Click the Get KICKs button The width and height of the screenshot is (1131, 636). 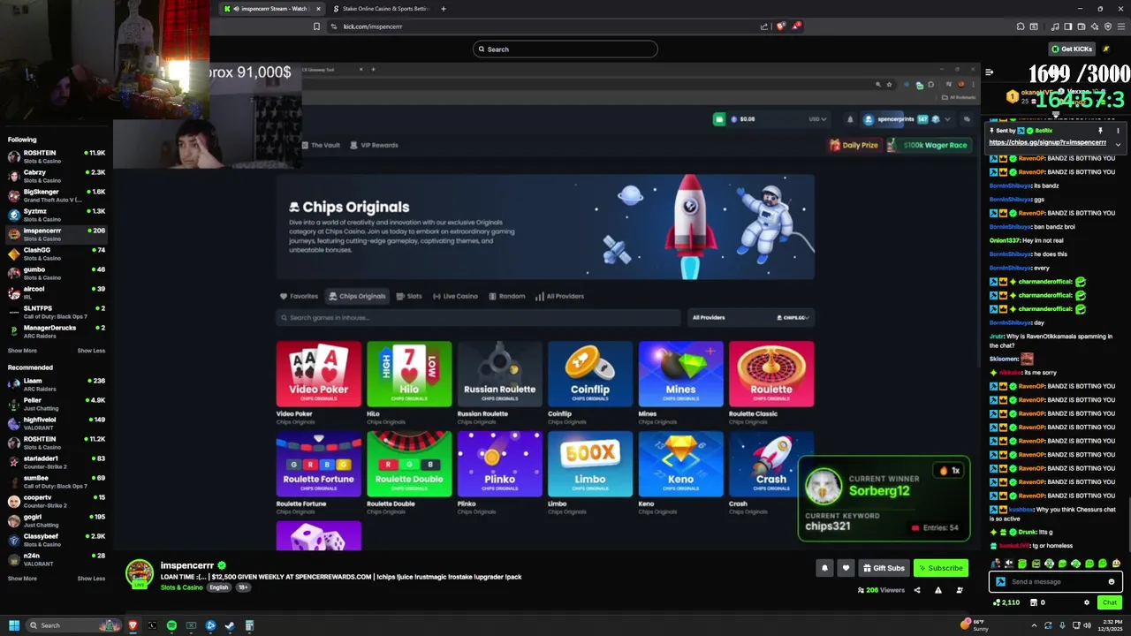click(1072, 49)
